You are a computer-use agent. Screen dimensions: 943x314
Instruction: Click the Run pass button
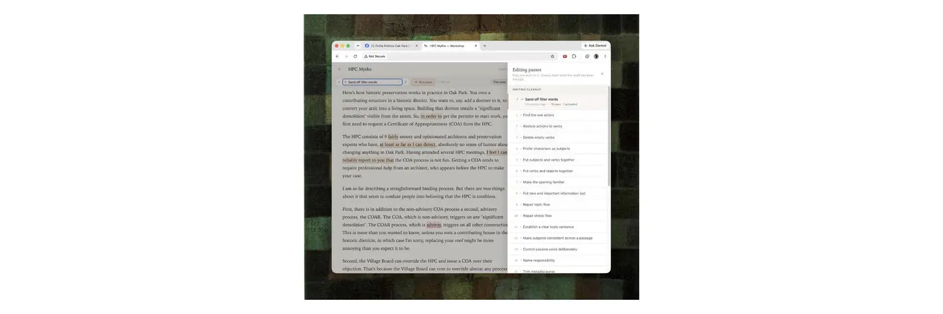424,82
